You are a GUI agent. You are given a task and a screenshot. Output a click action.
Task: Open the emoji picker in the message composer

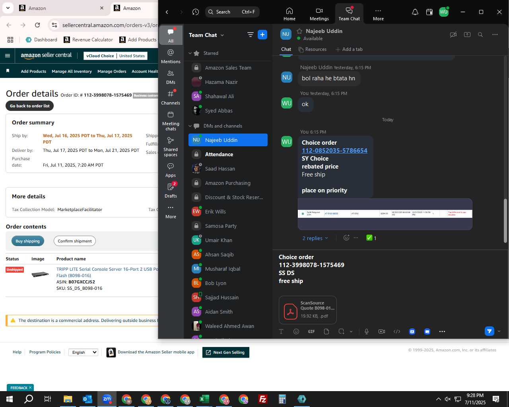point(296,331)
